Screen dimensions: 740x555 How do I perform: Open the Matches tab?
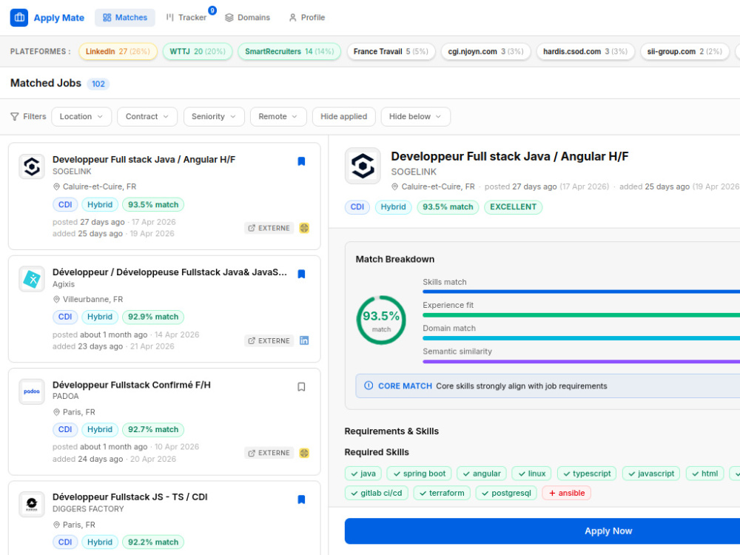pos(125,18)
